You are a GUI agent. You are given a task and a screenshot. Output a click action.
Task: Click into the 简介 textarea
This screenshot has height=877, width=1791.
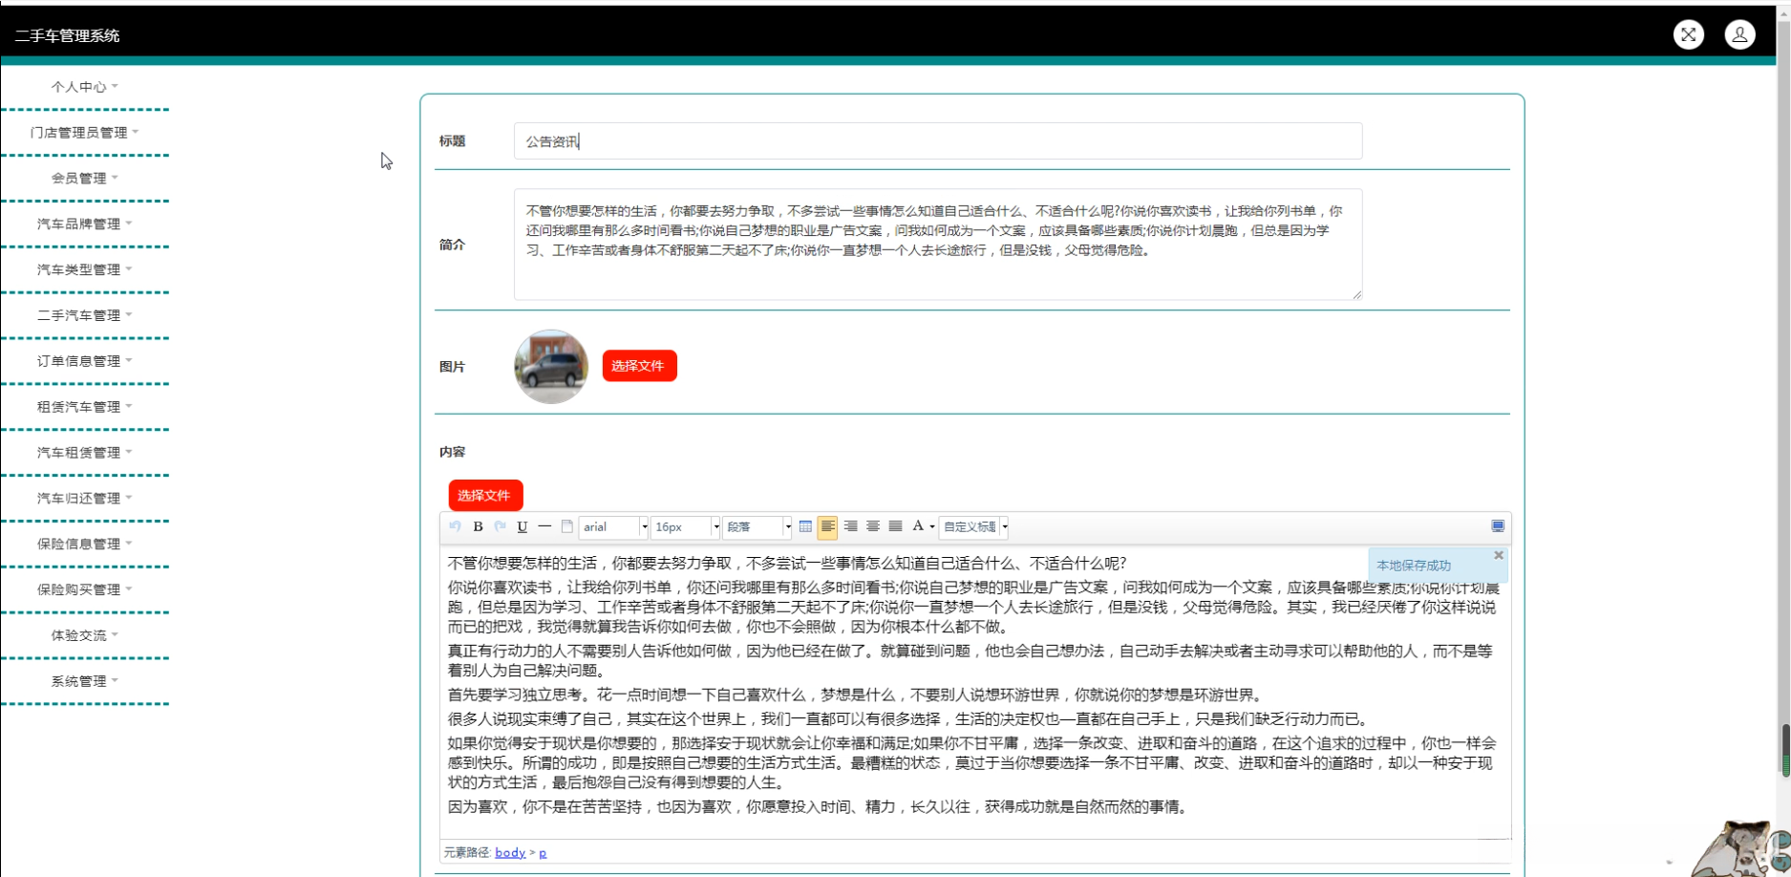tap(938, 245)
